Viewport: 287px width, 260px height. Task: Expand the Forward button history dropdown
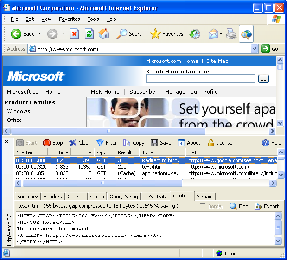click(x=63, y=34)
